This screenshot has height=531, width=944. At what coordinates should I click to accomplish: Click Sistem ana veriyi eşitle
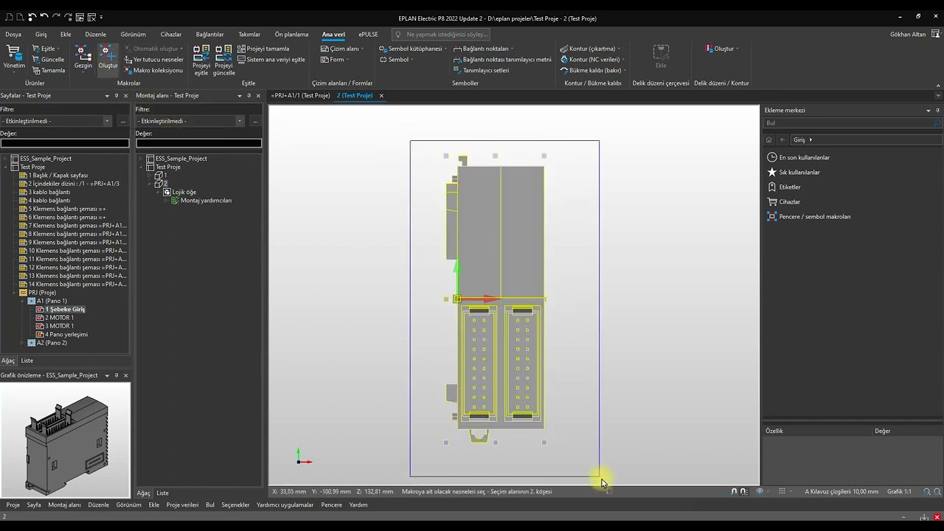271,60
